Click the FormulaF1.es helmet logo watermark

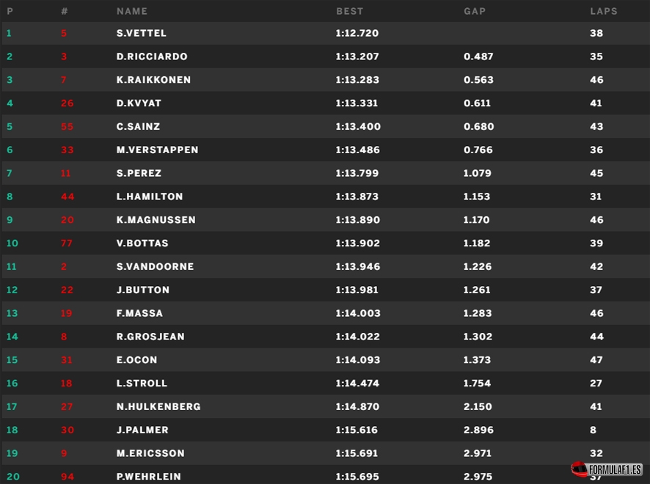point(606,469)
